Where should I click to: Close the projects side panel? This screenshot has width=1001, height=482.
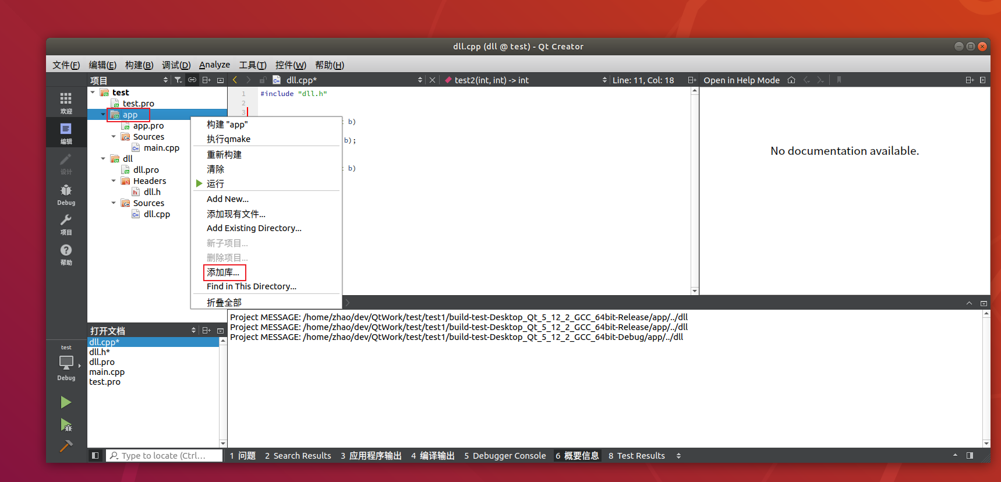click(x=220, y=80)
